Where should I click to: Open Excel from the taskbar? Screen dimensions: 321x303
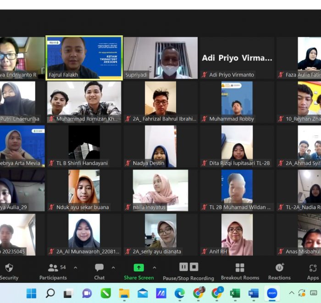point(235,293)
